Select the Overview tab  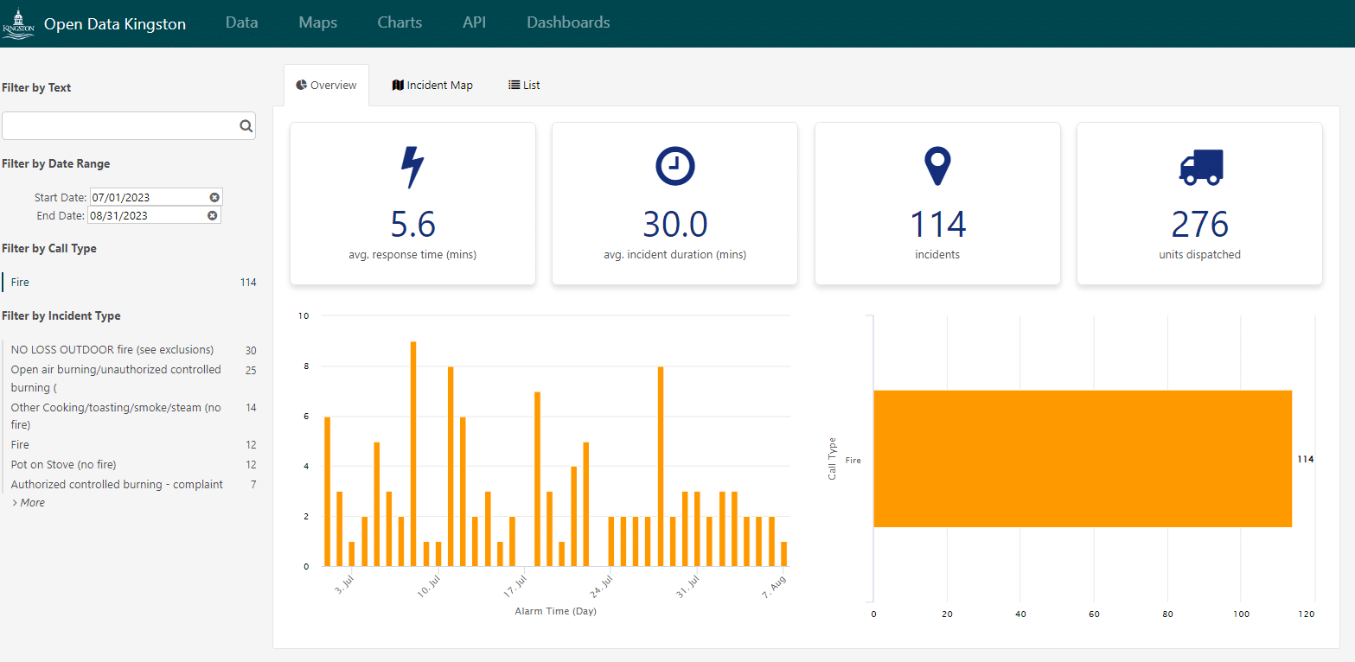pyautogui.click(x=326, y=86)
